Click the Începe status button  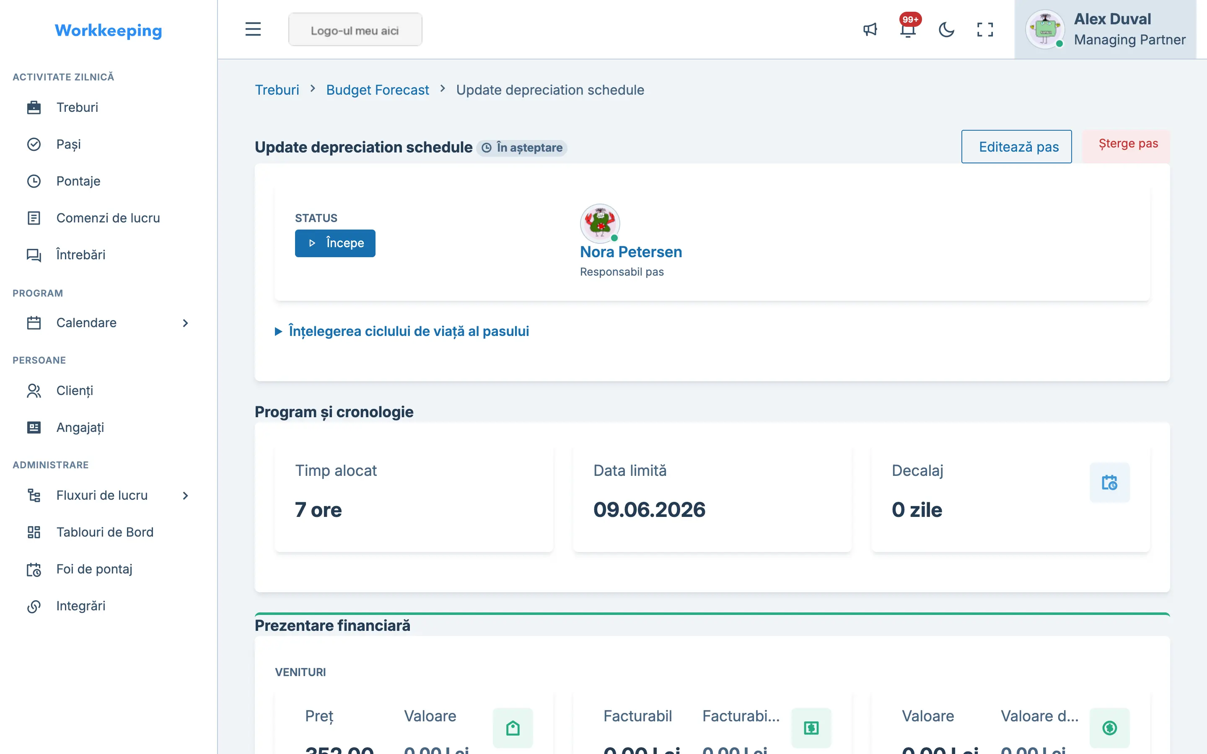click(x=335, y=243)
